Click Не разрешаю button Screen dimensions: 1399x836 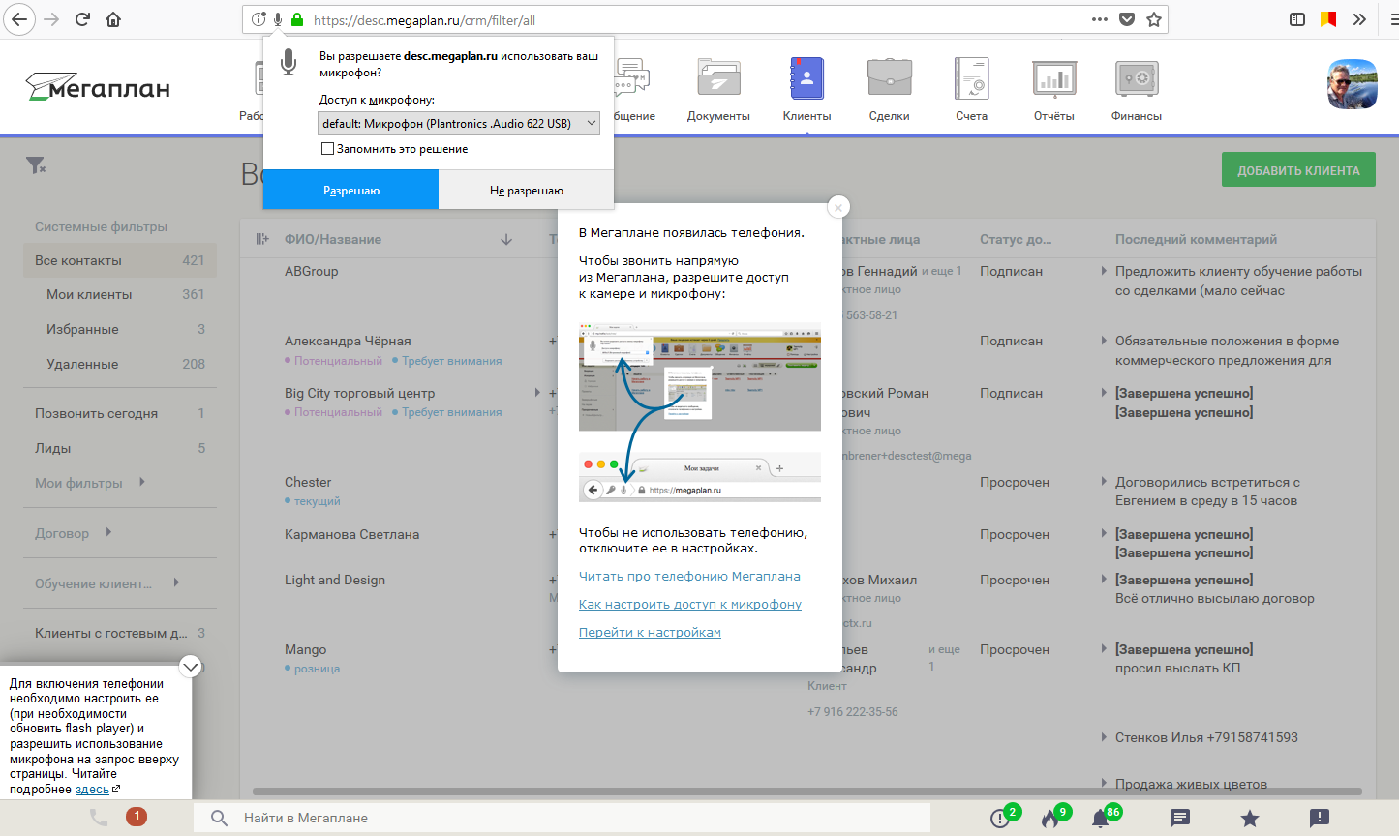tap(527, 190)
